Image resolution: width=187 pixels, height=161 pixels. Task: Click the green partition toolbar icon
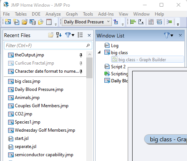pos(169,22)
